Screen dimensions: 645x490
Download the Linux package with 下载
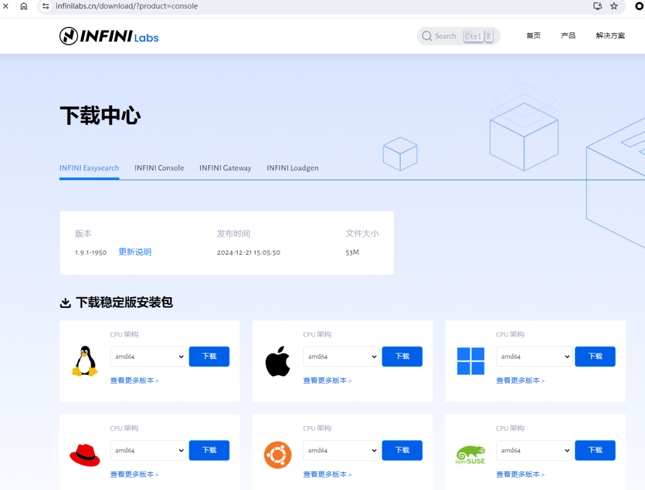coord(209,356)
